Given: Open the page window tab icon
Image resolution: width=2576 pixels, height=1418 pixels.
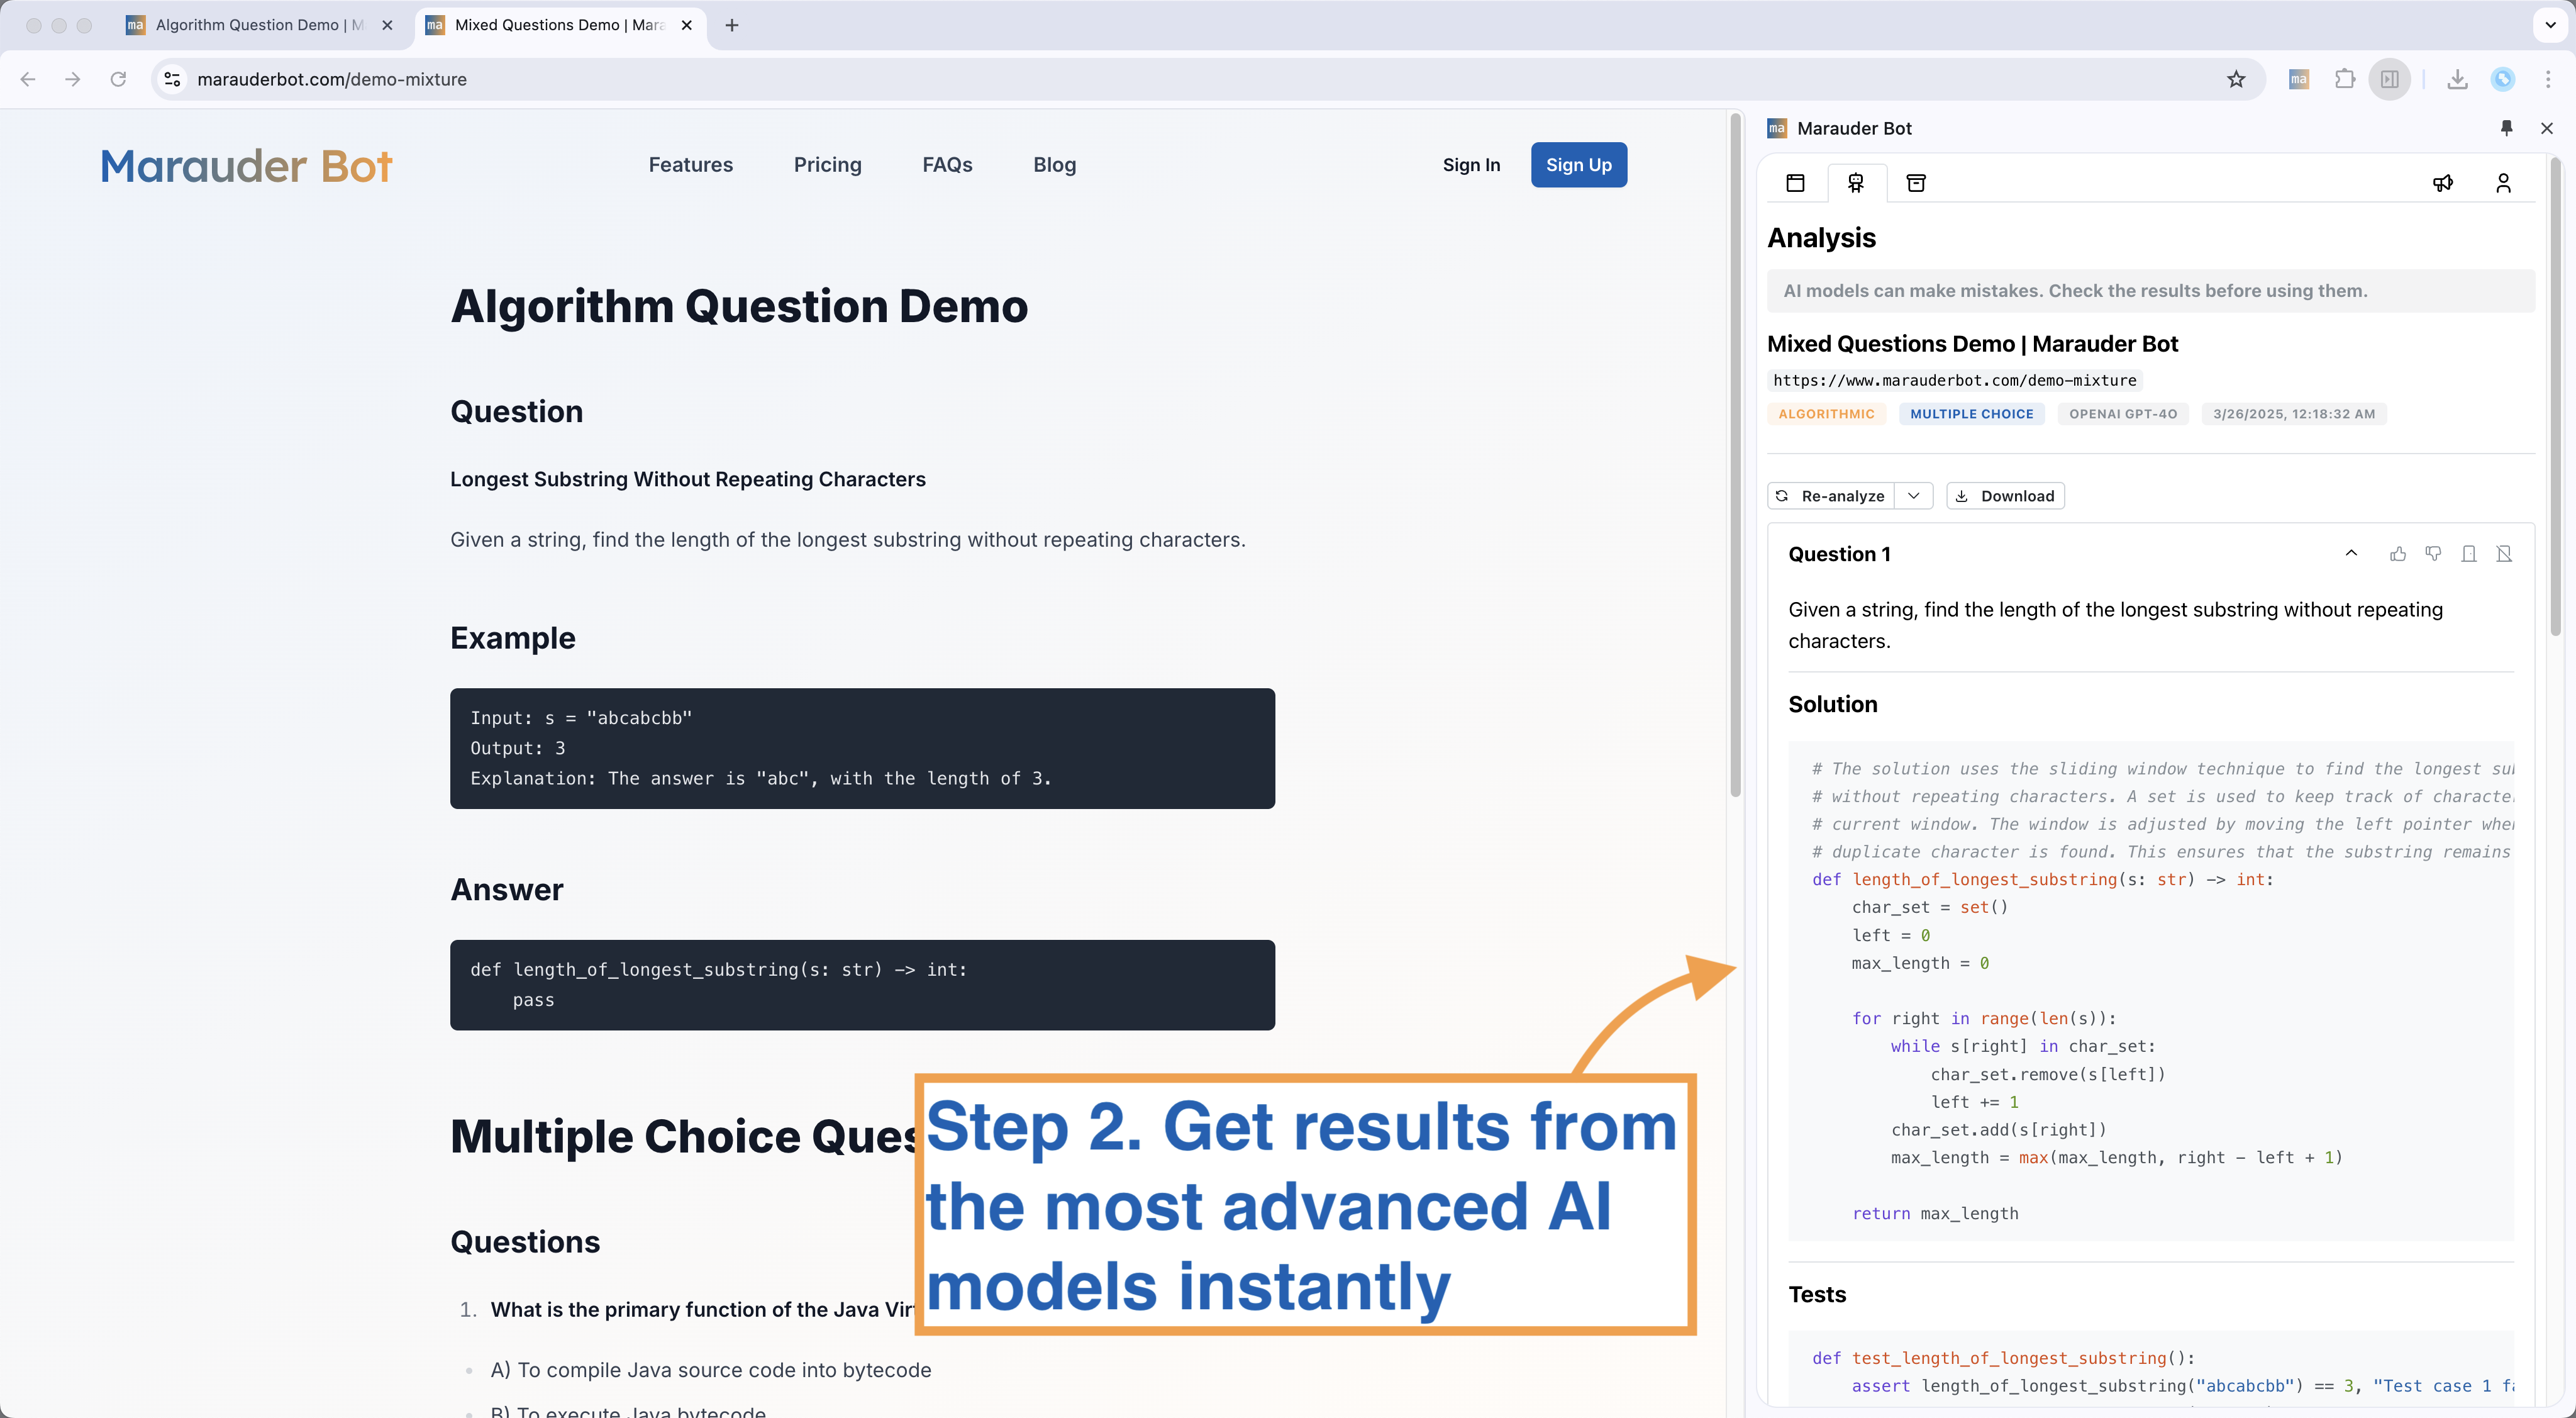Looking at the screenshot, I should tap(1795, 183).
